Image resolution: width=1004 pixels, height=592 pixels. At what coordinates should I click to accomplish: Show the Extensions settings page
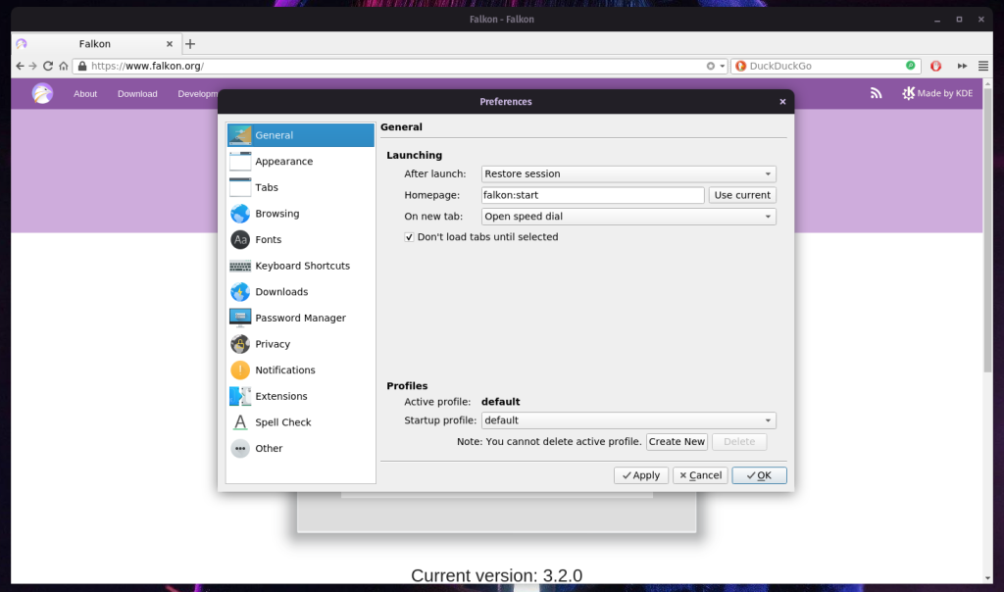280,397
